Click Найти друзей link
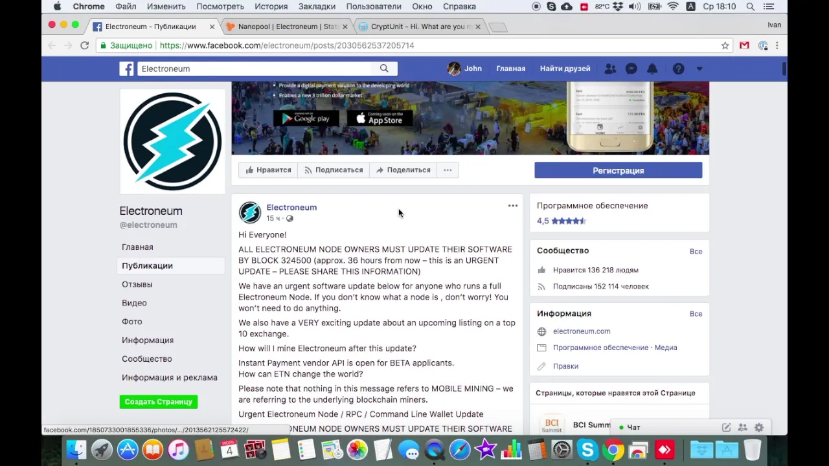The image size is (829, 466). point(565,69)
